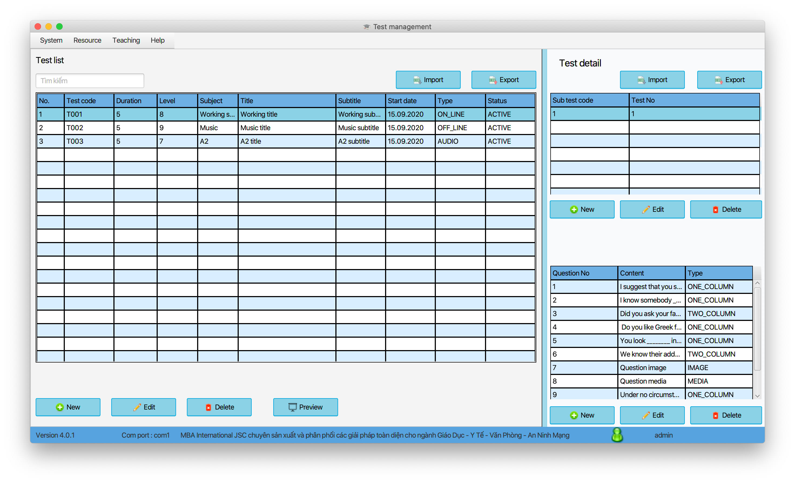Click the Tìm kiếm search field
Screen dimensions: 795x483
(89, 81)
